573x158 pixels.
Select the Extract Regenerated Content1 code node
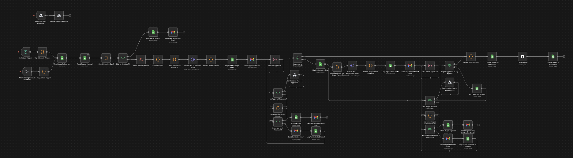(370, 66)
